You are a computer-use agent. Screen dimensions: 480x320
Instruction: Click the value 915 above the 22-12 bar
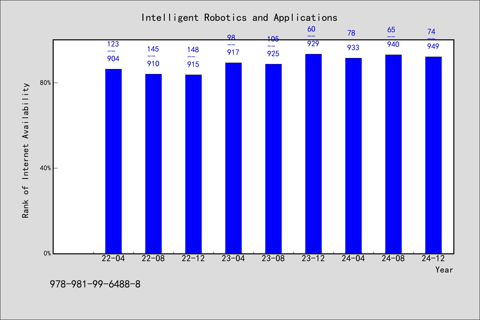click(193, 64)
